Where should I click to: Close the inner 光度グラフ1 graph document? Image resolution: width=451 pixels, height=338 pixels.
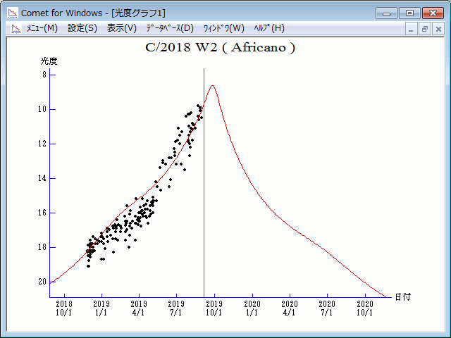tap(438, 29)
